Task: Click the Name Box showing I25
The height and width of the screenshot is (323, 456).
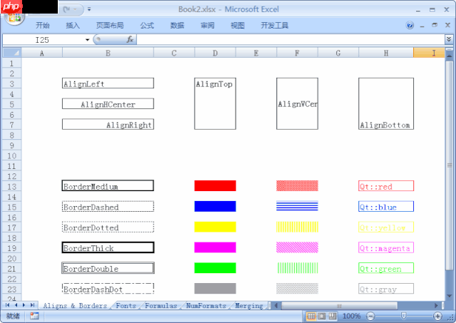Action: point(43,40)
